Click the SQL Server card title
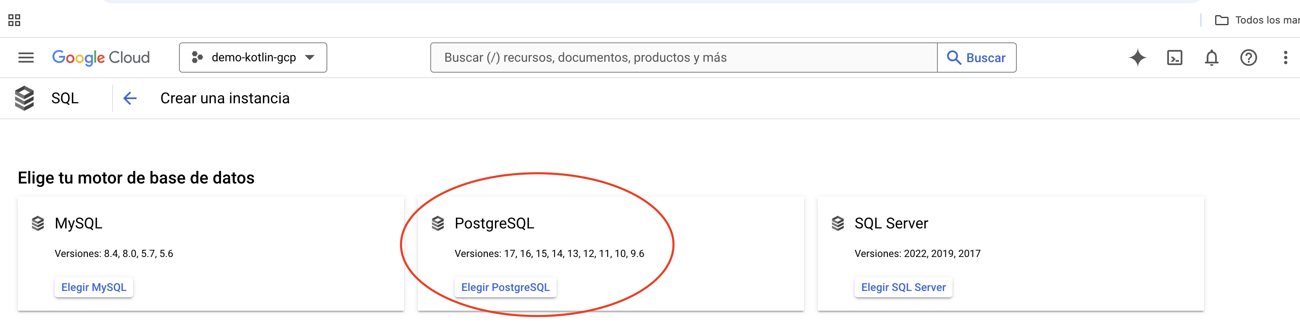Viewport: 1300px width, 325px height. [891, 223]
